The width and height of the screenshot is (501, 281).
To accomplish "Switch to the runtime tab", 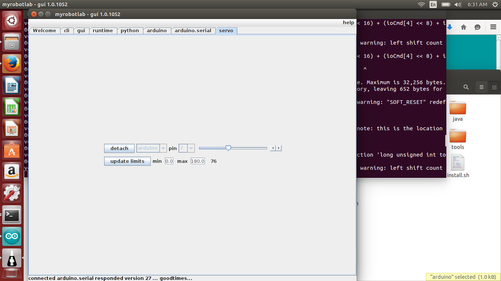I will point(103,31).
